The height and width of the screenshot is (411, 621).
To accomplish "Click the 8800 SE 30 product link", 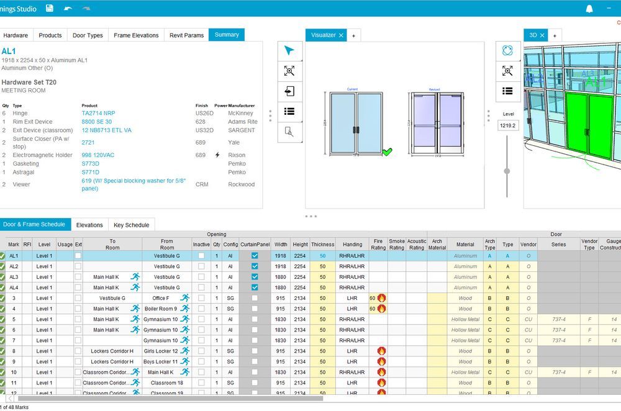I will pyautogui.click(x=97, y=122).
